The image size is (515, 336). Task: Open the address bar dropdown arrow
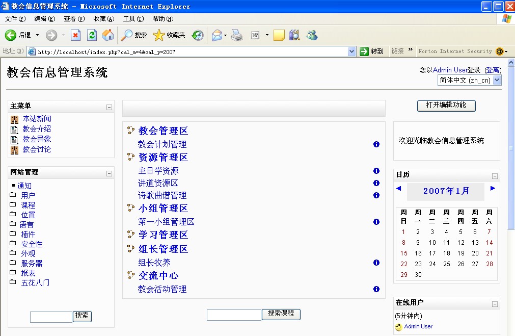coord(351,51)
